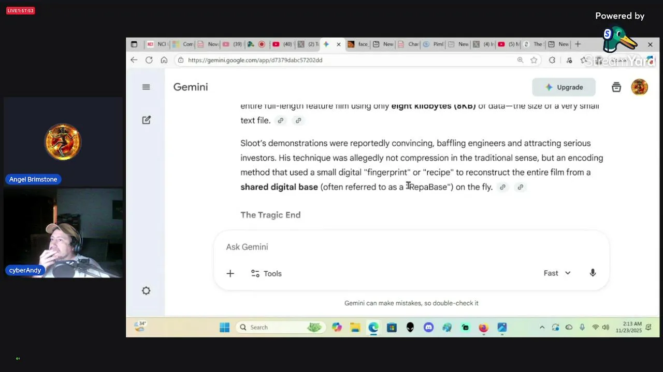
Task: Switch to the "Char" browser tab
Action: pos(408,44)
